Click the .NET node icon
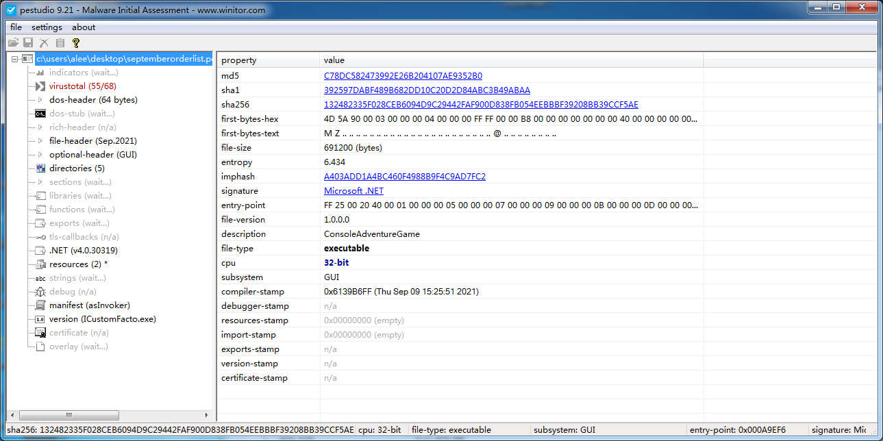This screenshot has height=441, width=883. pyautogui.click(x=40, y=251)
